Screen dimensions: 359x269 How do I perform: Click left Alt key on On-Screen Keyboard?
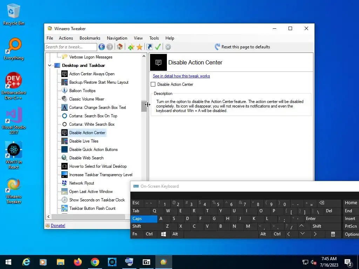tap(177, 234)
